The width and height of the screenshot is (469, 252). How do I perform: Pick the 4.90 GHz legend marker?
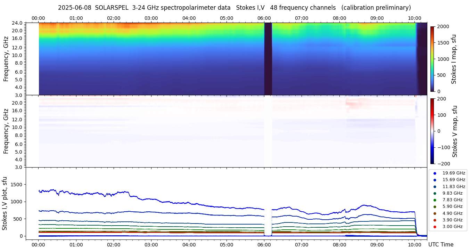coord(435,213)
